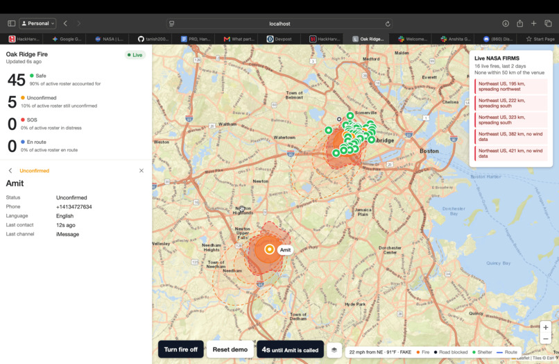Go forward using the browser forward arrow
Viewport: 559px width, 364px height.
(79, 23)
